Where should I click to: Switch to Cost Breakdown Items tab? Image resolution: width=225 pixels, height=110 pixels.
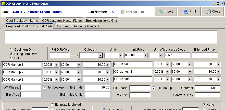22,20
